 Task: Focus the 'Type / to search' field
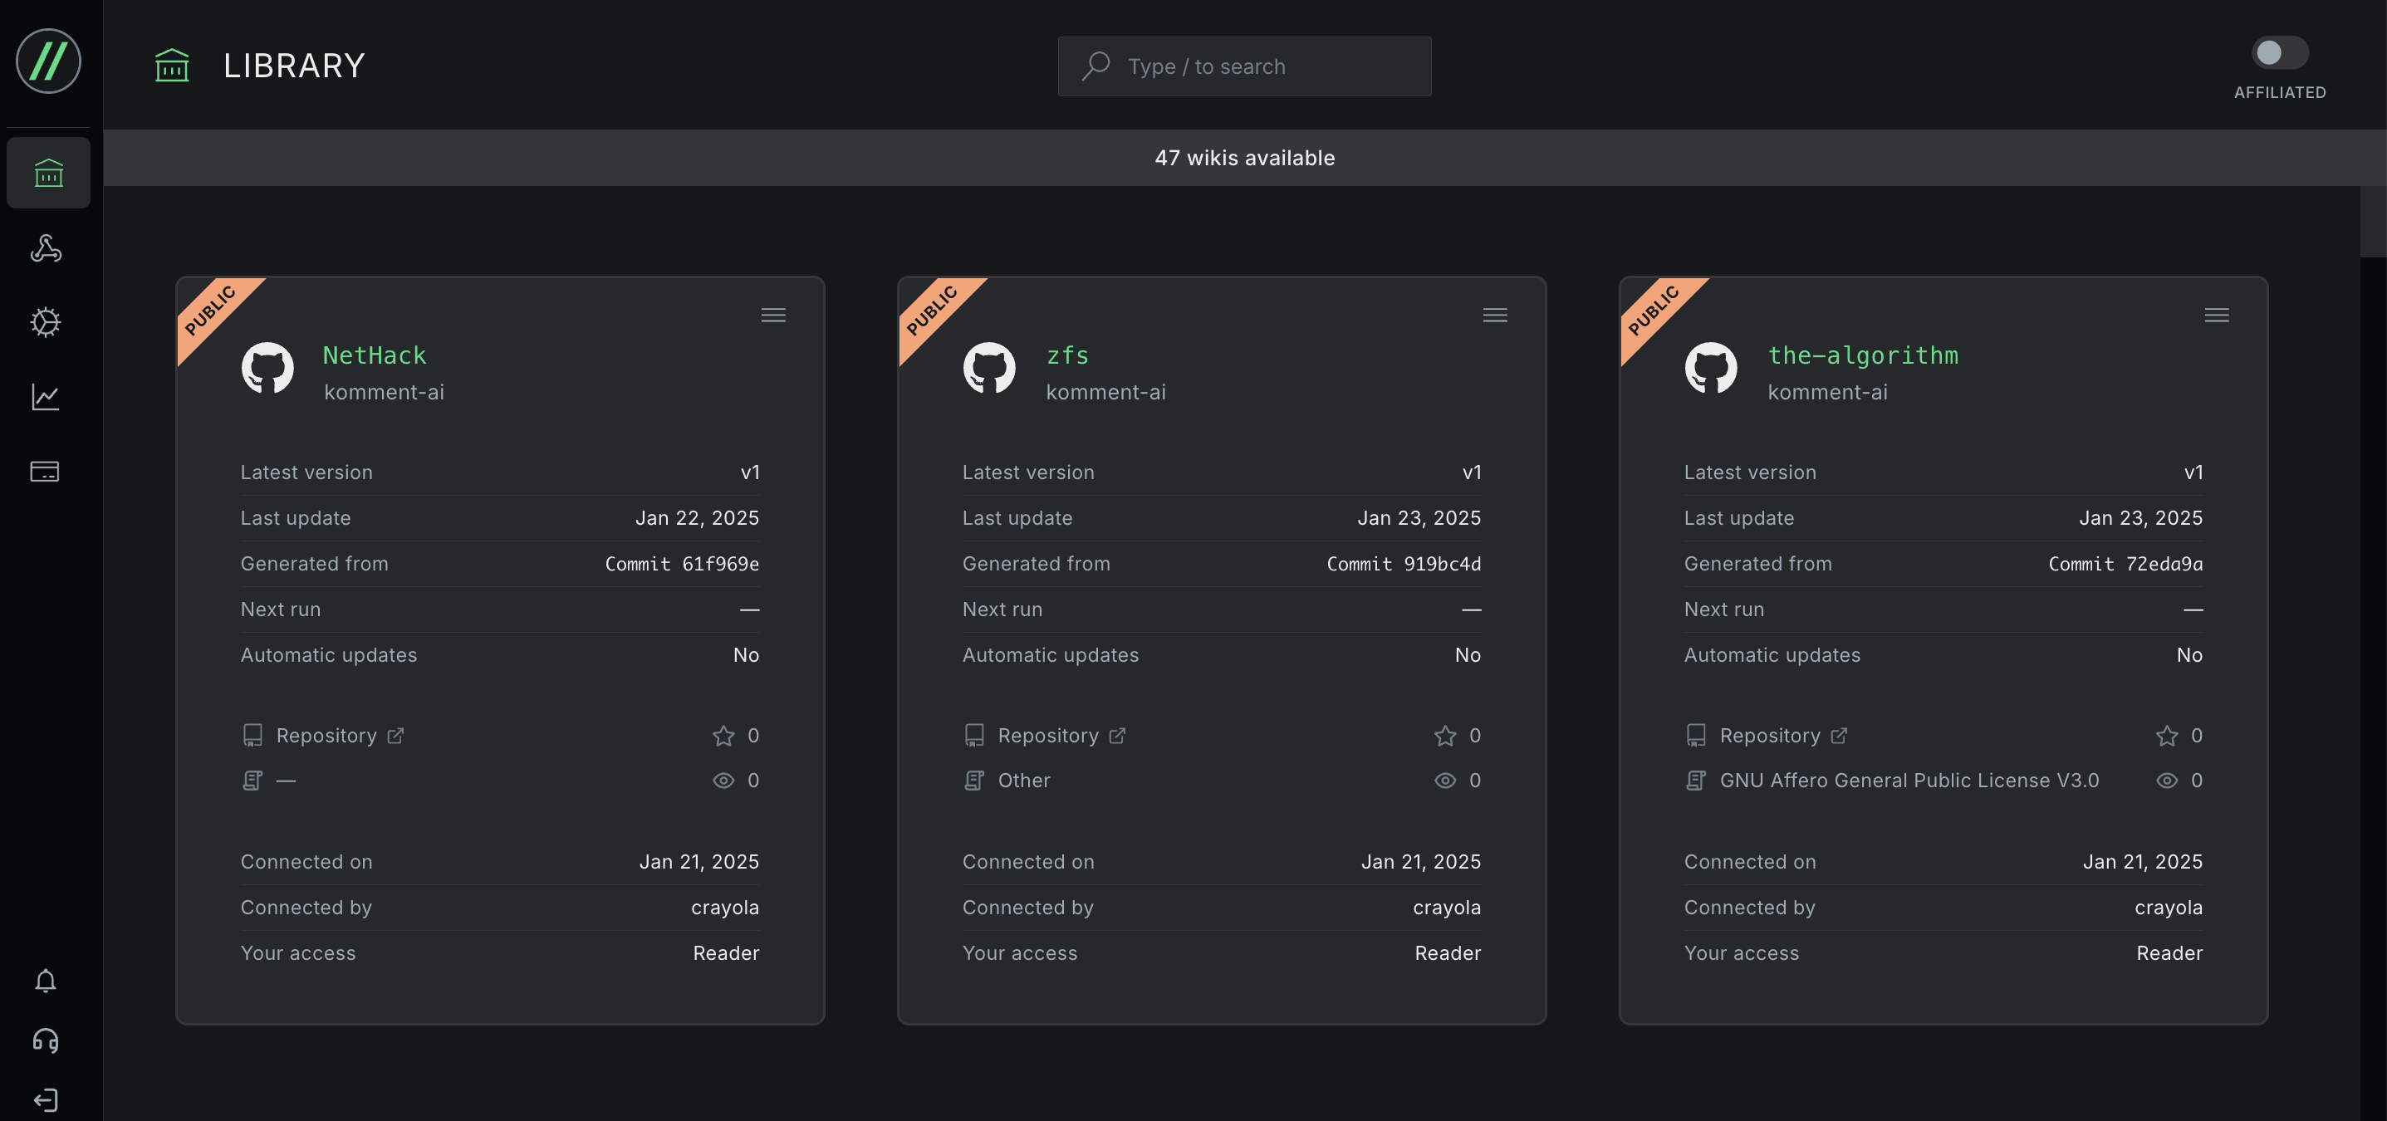(1244, 66)
